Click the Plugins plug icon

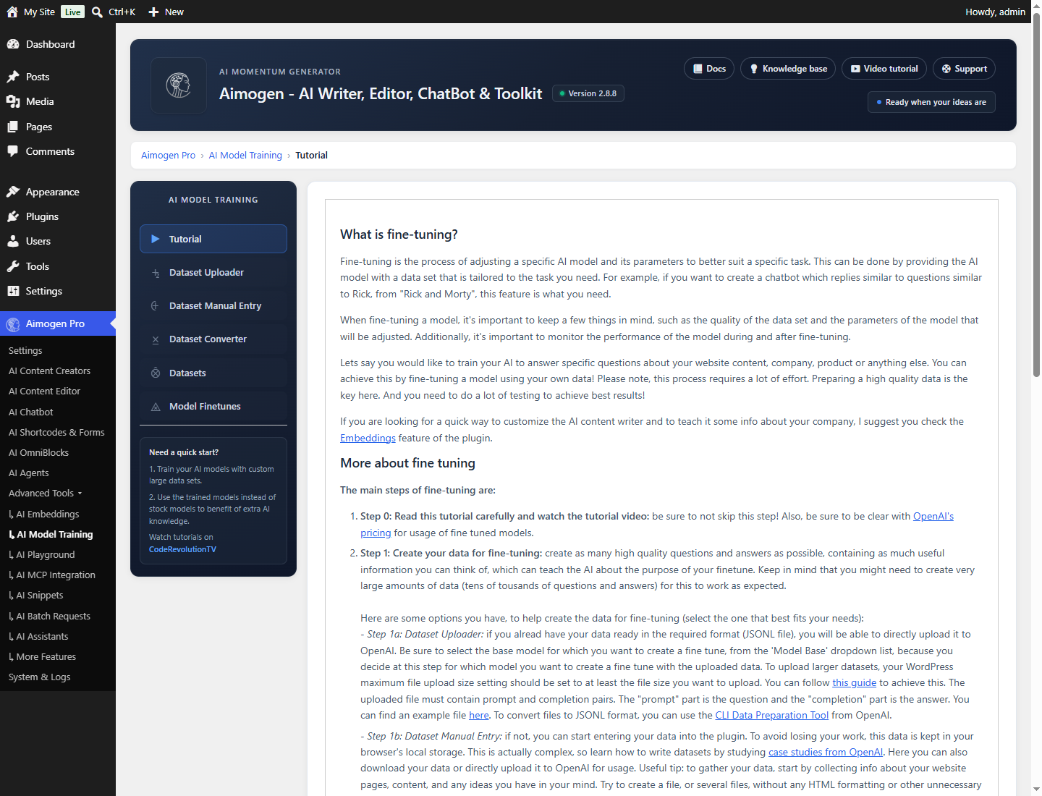click(13, 216)
